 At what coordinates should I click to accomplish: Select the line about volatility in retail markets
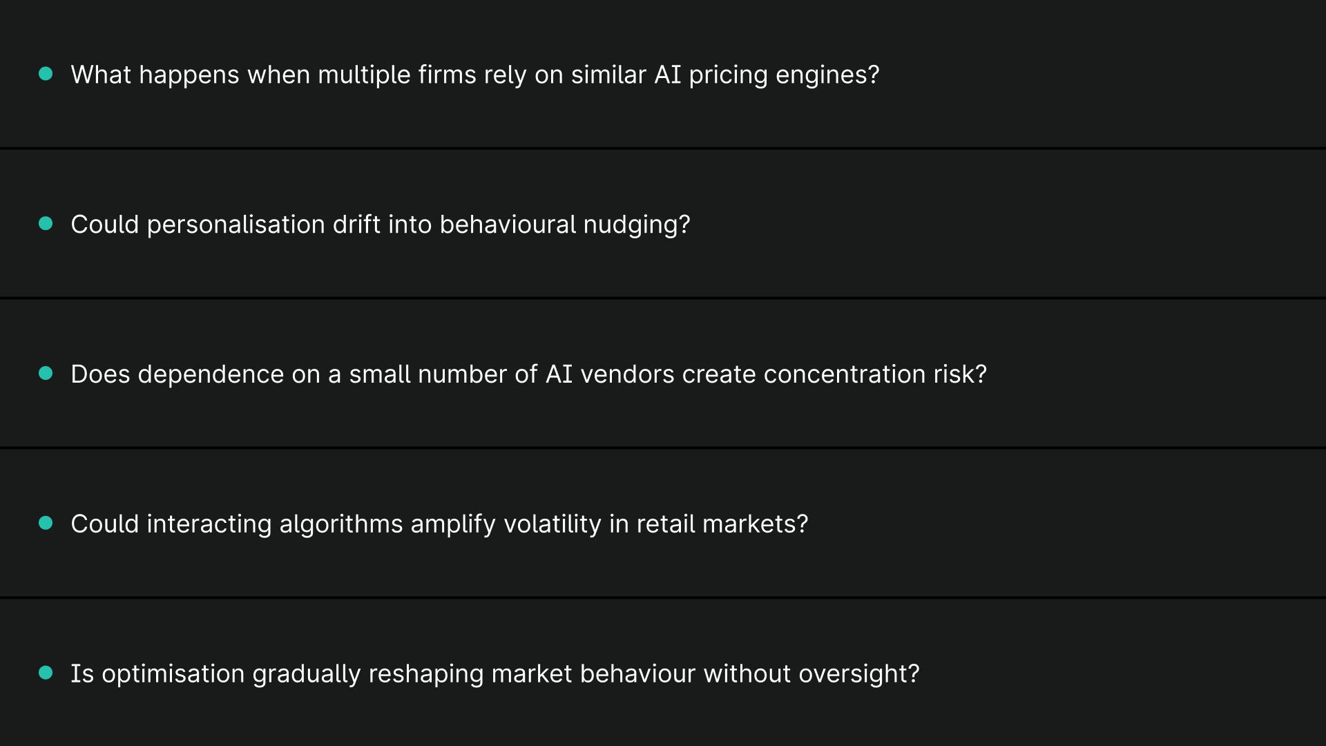pyautogui.click(x=439, y=524)
